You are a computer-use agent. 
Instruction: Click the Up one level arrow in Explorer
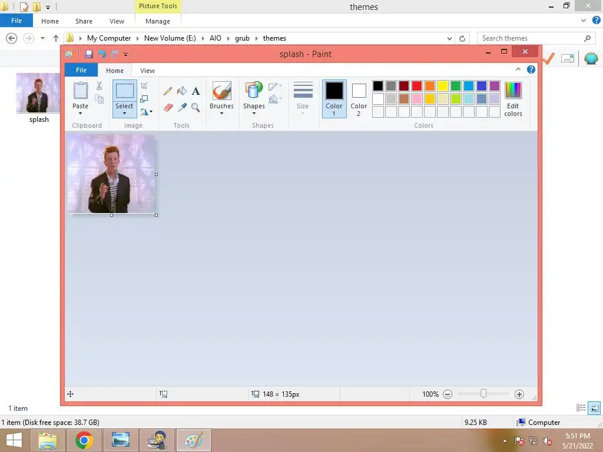[56, 38]
